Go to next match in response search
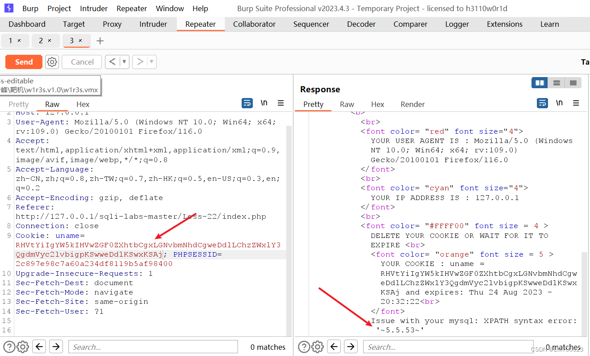The height and width of the screenshot is (356, 590). tap(351, 346)
